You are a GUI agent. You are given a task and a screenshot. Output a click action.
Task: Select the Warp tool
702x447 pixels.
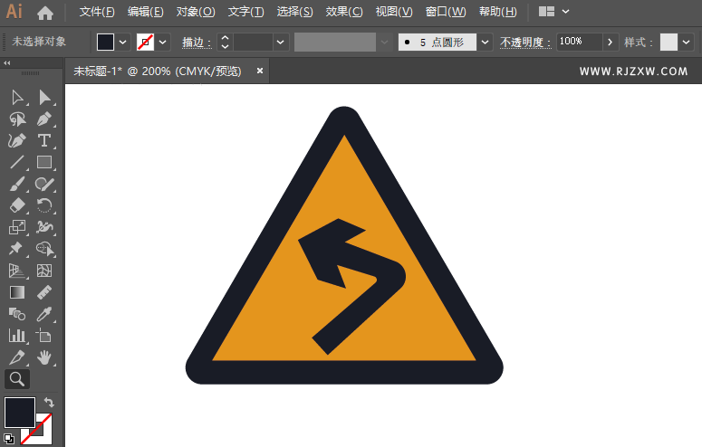pos(44,227)
